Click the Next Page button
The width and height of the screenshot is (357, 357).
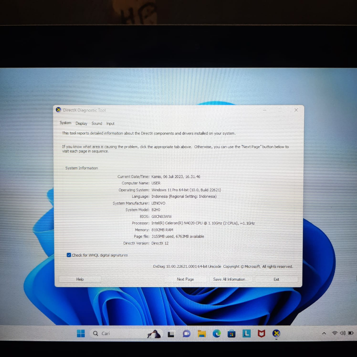click(x=185, y=279)
